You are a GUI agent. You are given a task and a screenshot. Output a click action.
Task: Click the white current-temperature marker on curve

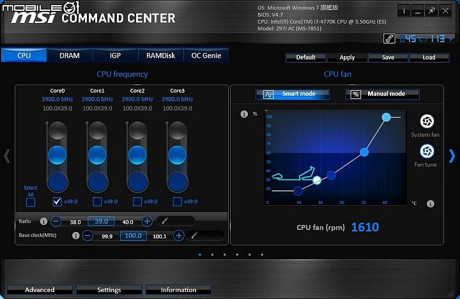coord(317,180)
